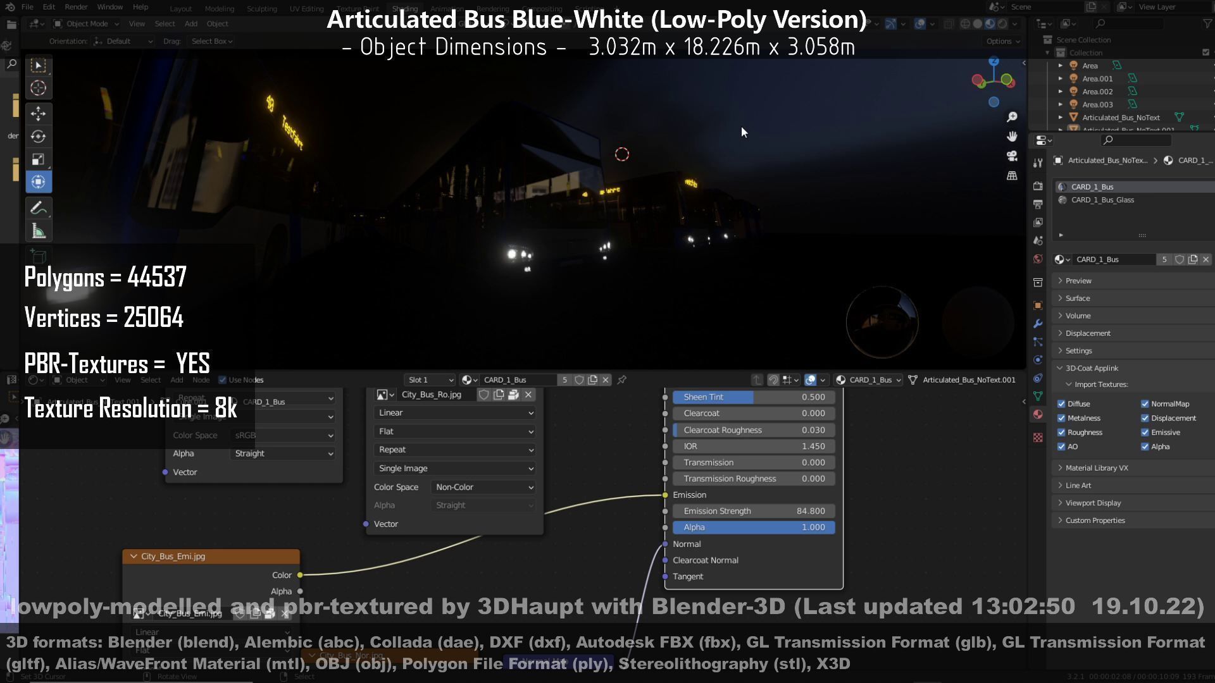1215x683 pixels.
Task: Choose the Annotate pencil tool
Action: point(39,208)
